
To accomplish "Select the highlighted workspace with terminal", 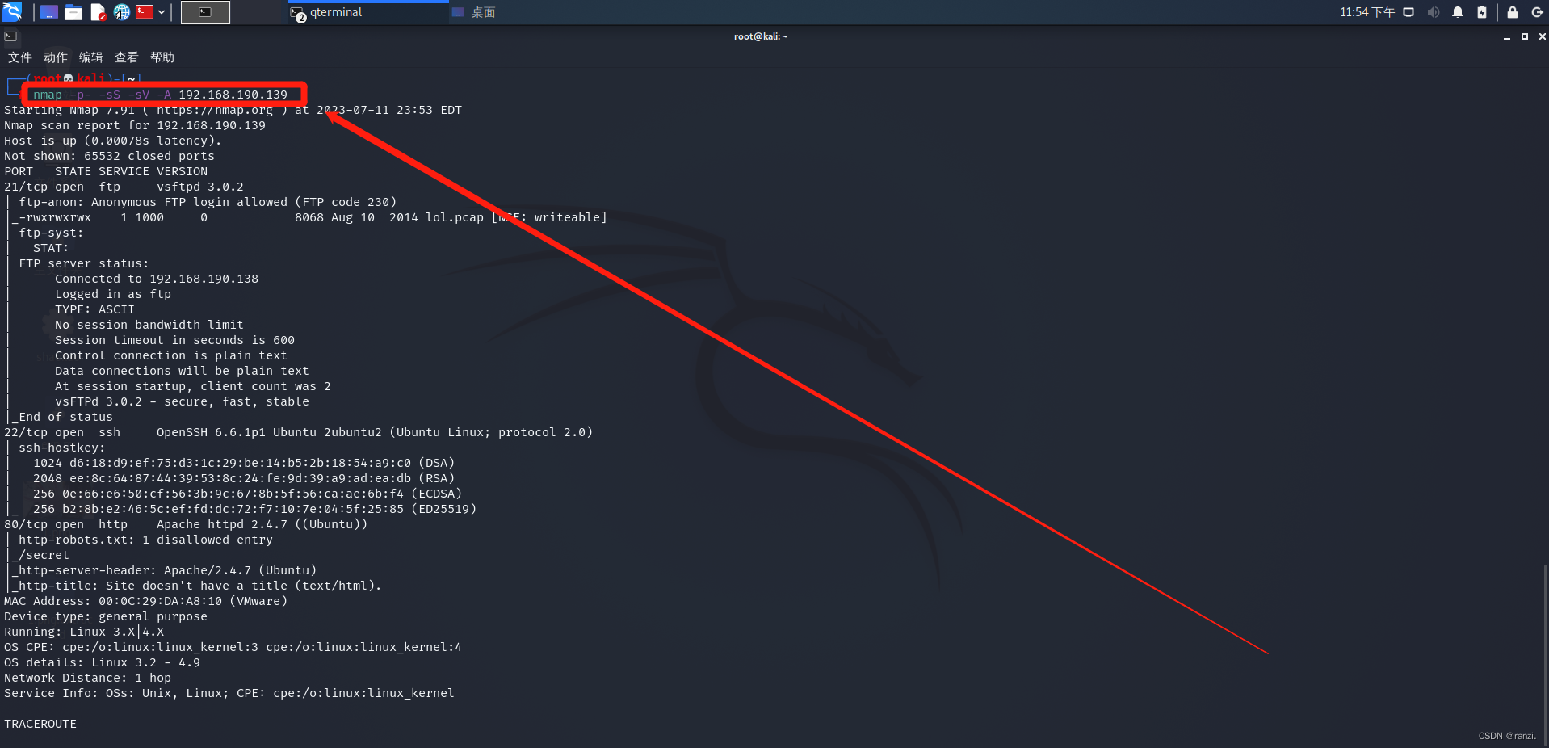I will (205, 12).
